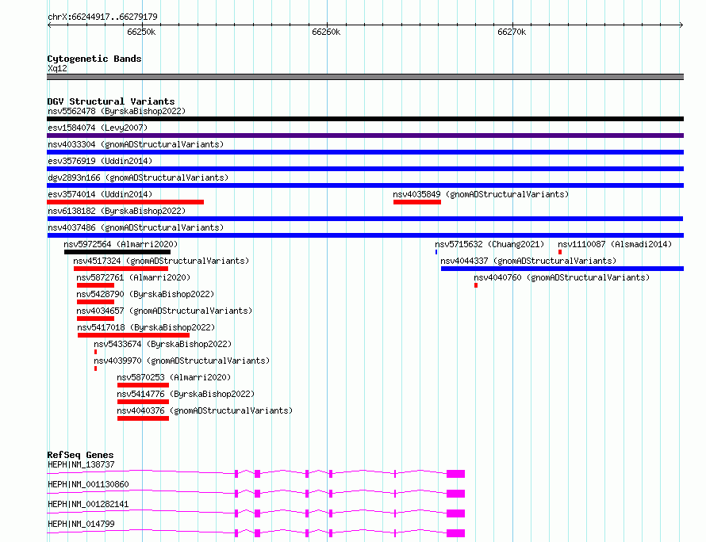Image resolution: width=706 pixels, height=542 pixels.
Task: Select HEPH|NM_014799 transcript label
Action: click(x=81, y=524)
